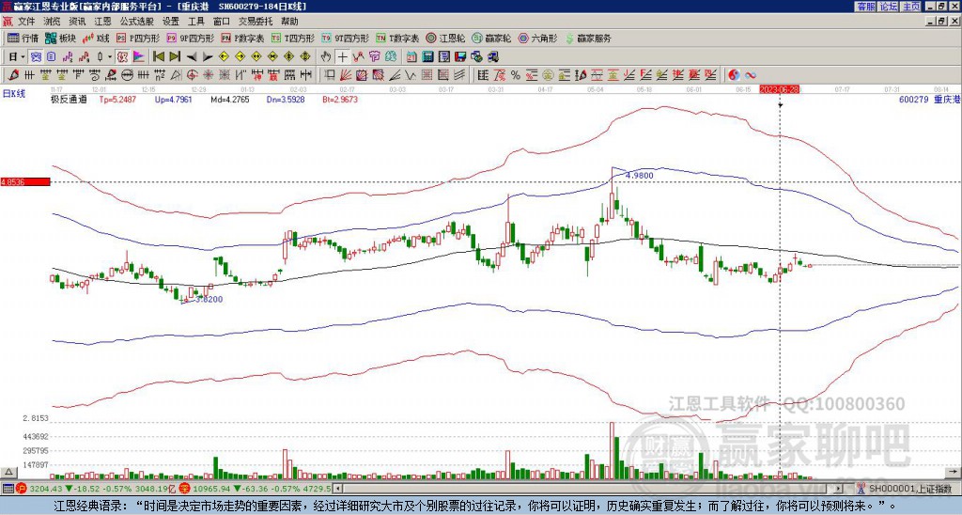
Task: Open the 9P四方形 tool
Action: [190, 38]
